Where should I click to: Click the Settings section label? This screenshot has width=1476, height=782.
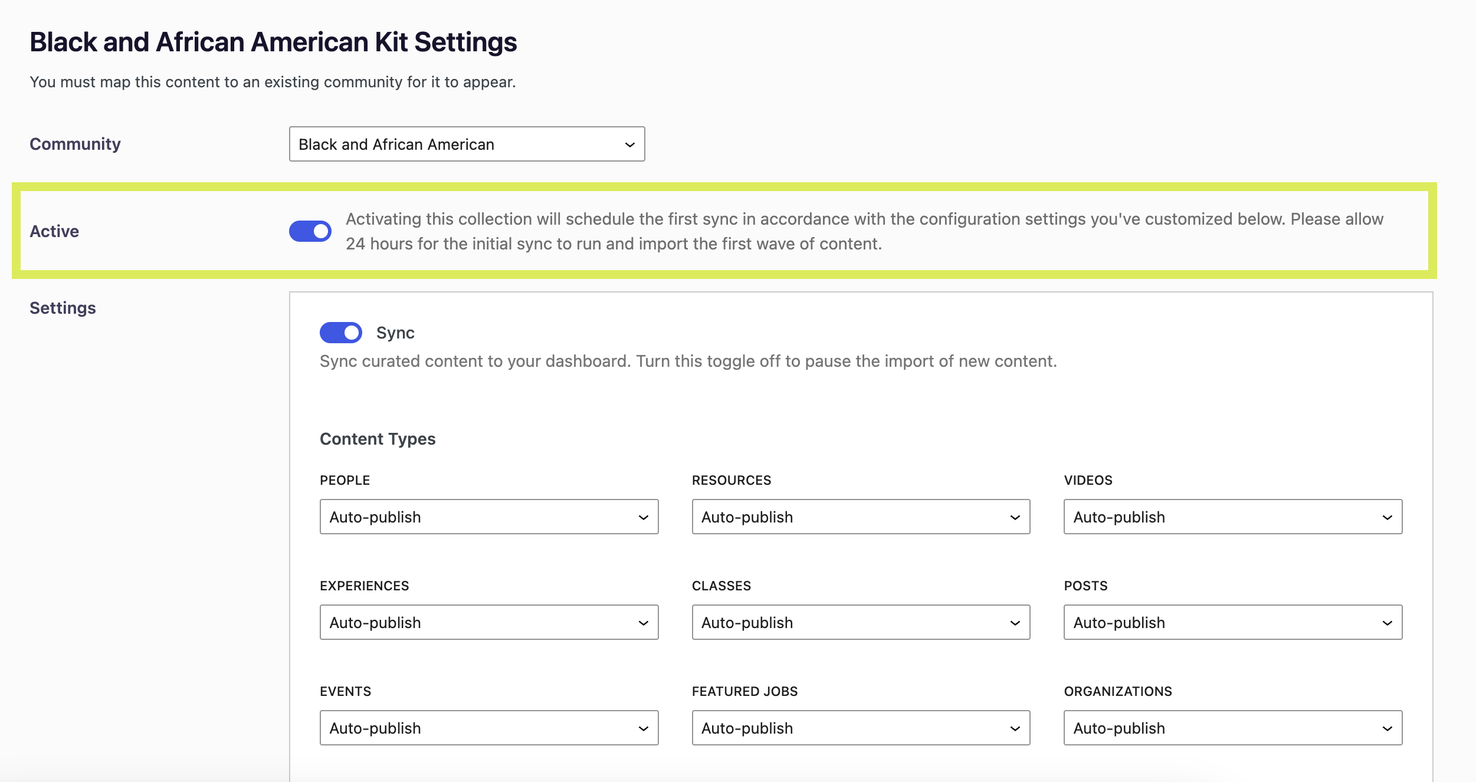click(63, 308)
